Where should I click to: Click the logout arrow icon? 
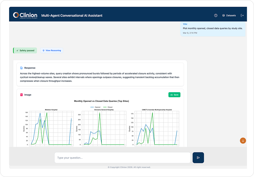(242, 15)
